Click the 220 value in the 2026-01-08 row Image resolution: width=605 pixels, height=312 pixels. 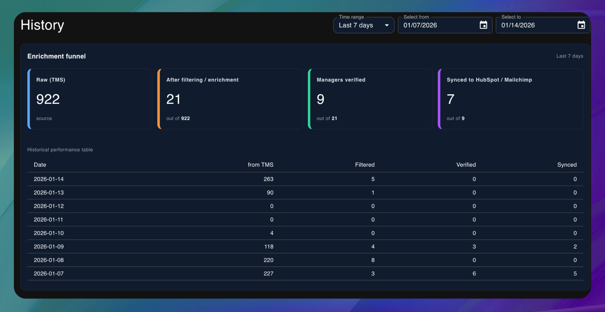click(x=268, y=260)
